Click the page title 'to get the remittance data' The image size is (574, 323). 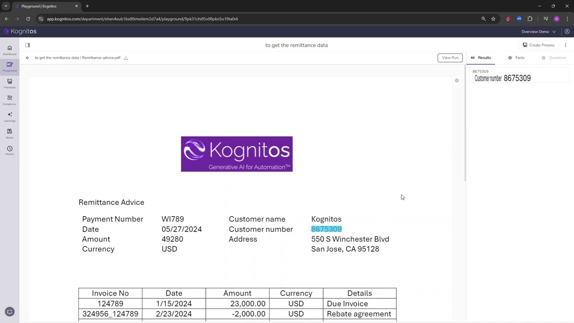point(296,45)
